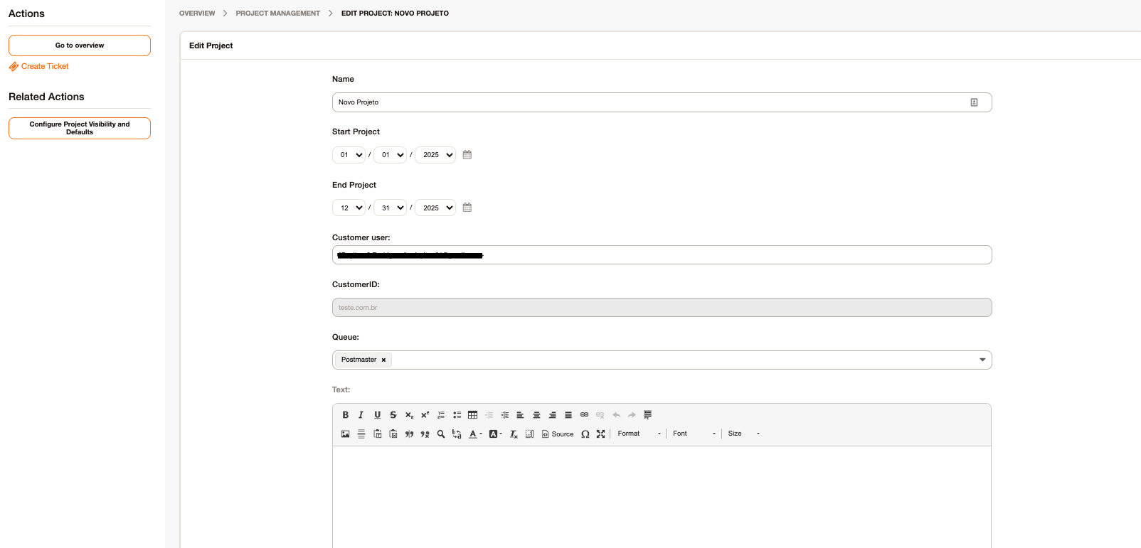Toggle bold formatting in text editor
The image size is (1141, 548).
pyautogui.click(x=345, y=415)
